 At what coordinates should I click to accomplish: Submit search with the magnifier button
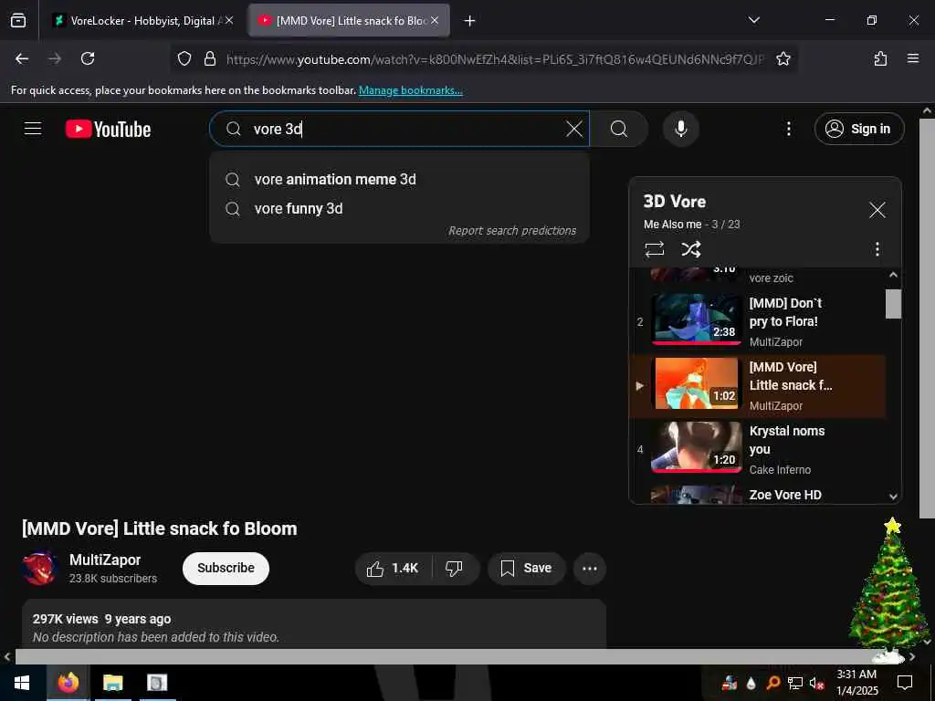[x=619, y=129]
